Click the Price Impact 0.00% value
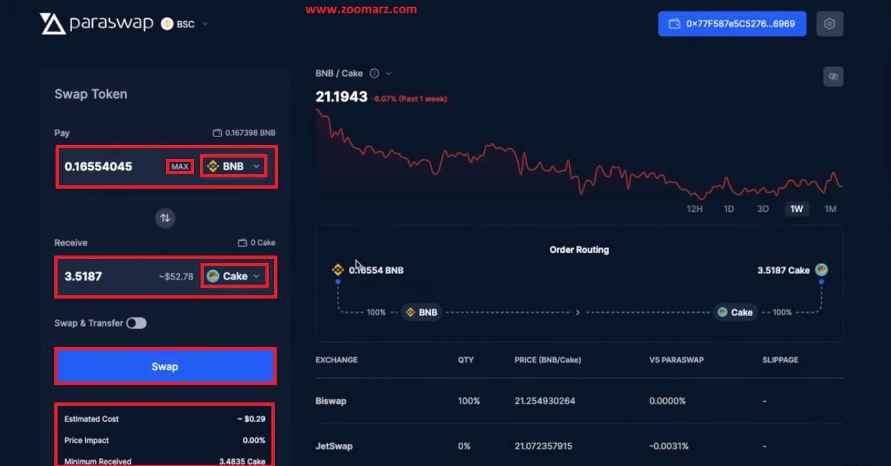Viewport: 891px width, 466px height. 254,440
